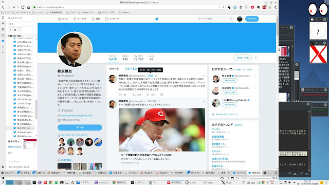Click the profile photo avatar
The image size is (329, 185).
pyautogui.click(x=75, y=49)
